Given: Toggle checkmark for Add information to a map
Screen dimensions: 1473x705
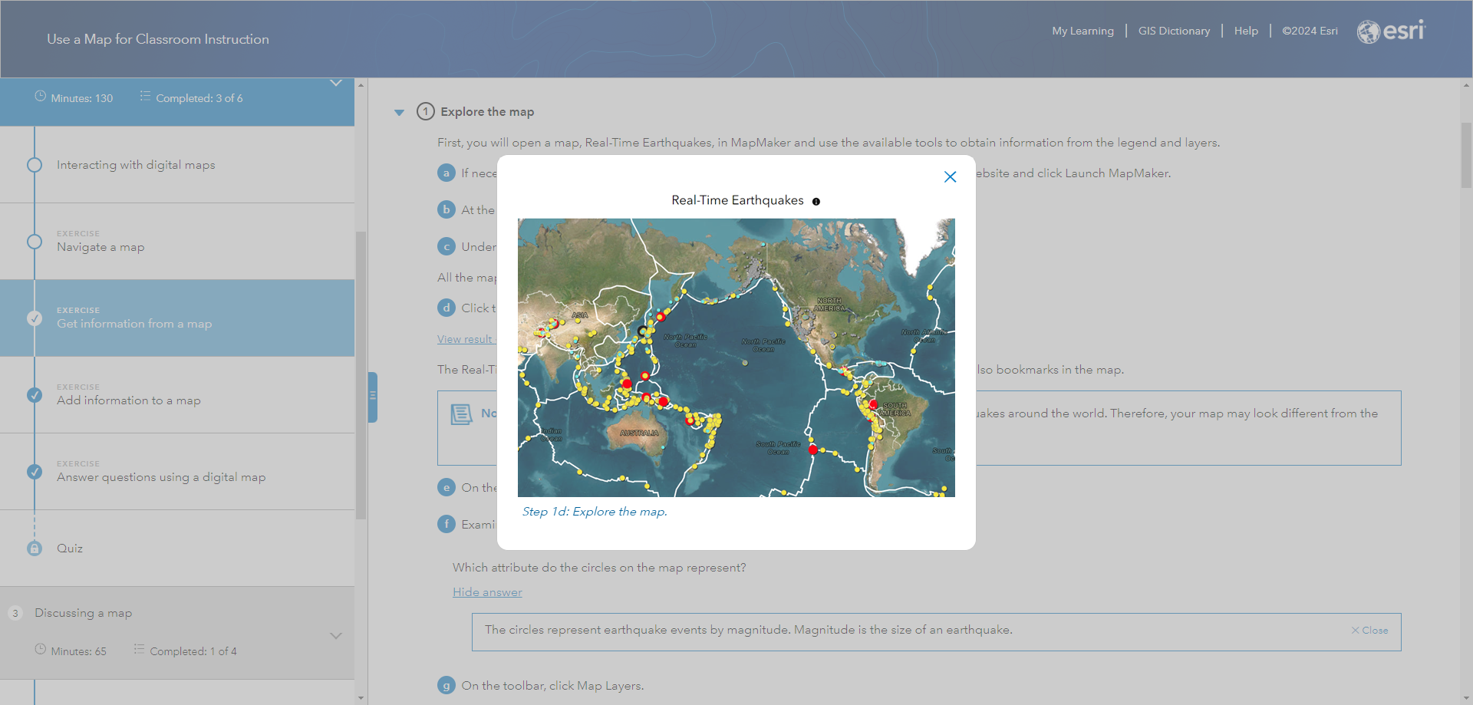Looking at the screenshot, I should coord(35,395).
